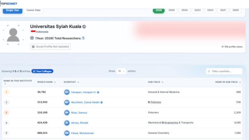
Task: Click the MZ avatar of Muchlisin
Action: point(67,102)
